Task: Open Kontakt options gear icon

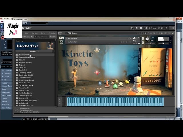Action: coord(136,28)
